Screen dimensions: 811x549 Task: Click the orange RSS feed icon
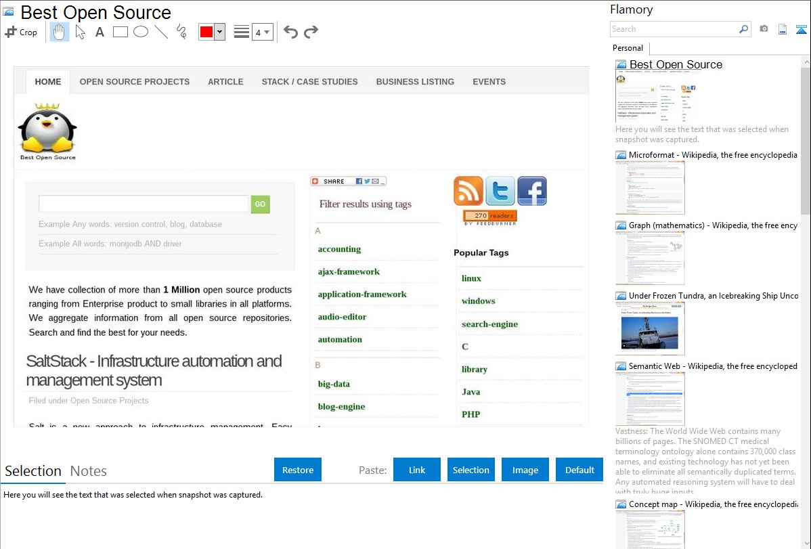click(x=468, y=191)
